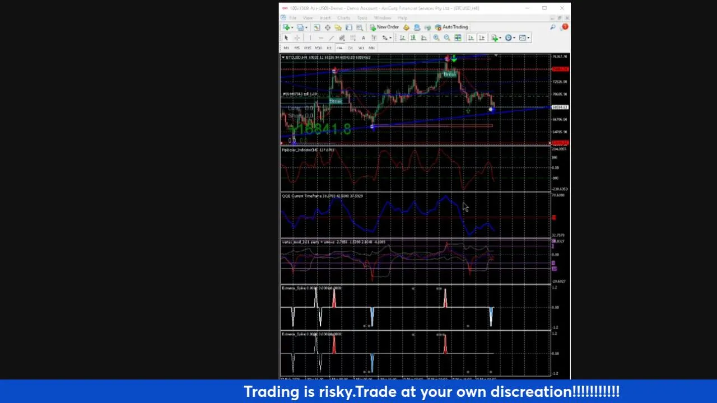
Task: Click the search magnifier icon
Action: tap(552, 27)
